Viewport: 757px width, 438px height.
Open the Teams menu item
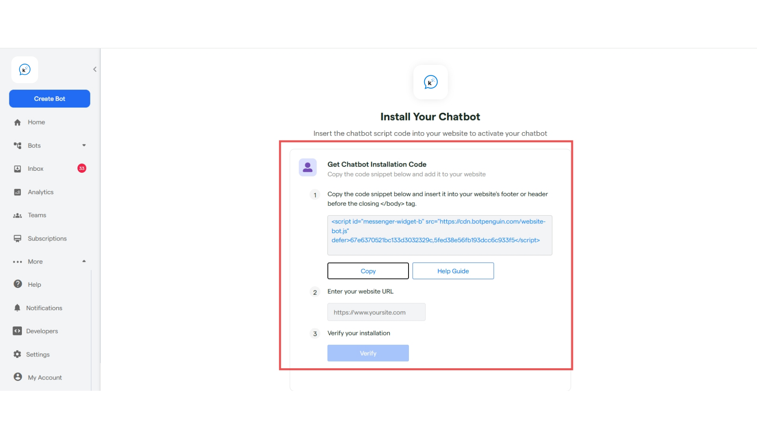pos(37,215)
